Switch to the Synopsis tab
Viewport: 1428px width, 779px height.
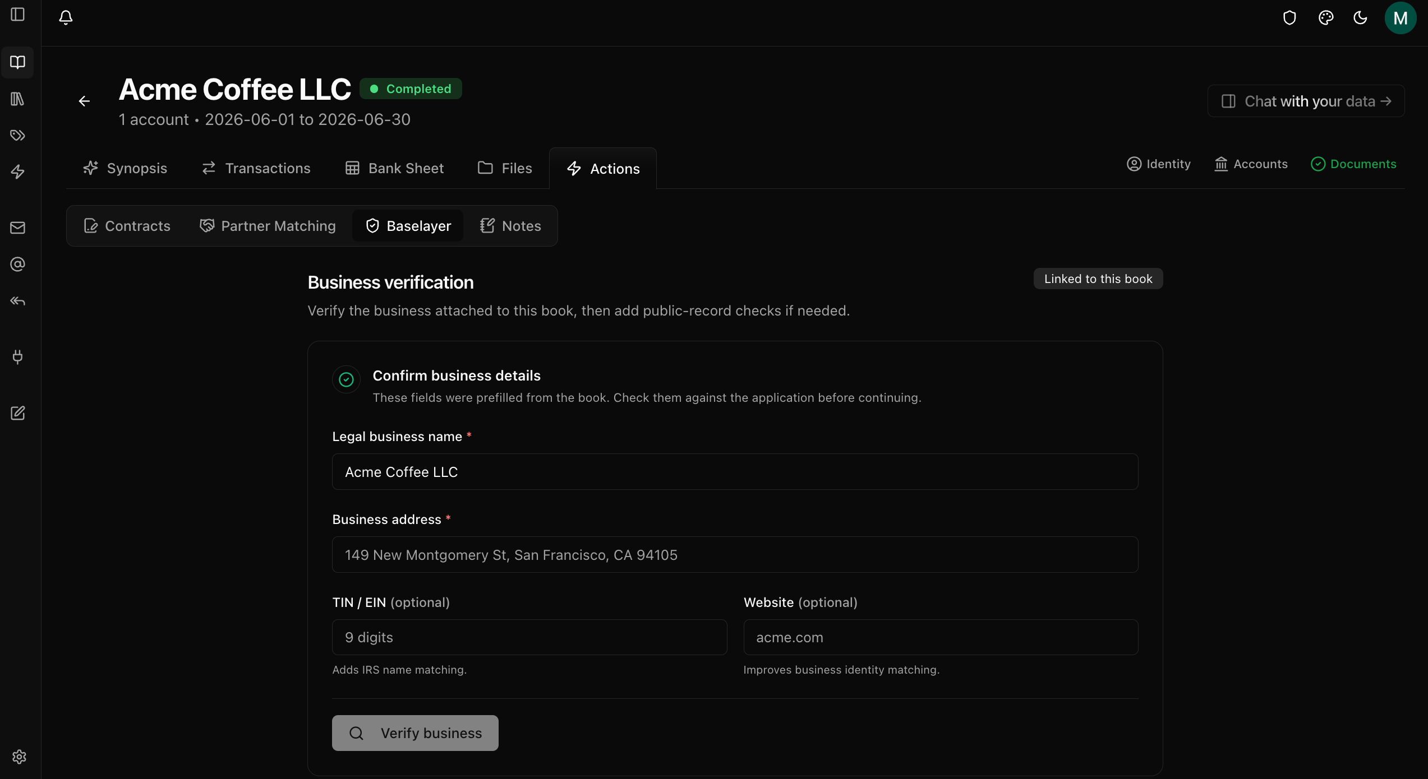pos(125,168)
